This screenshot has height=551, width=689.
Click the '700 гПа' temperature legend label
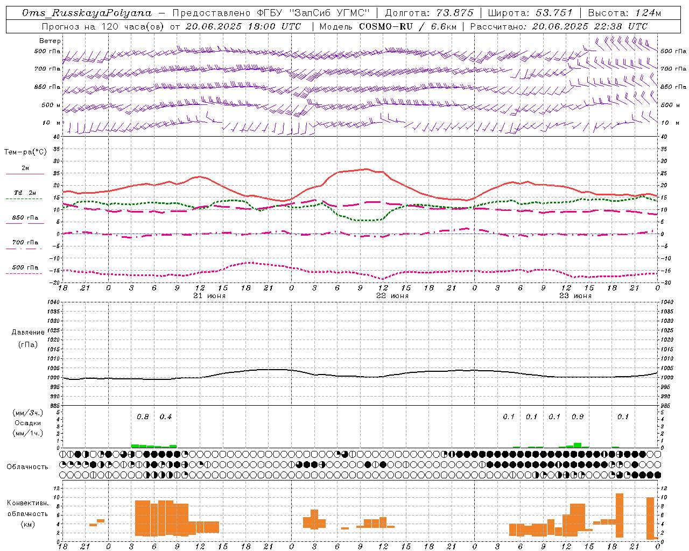pyautogui.click(x=25, y=243)
